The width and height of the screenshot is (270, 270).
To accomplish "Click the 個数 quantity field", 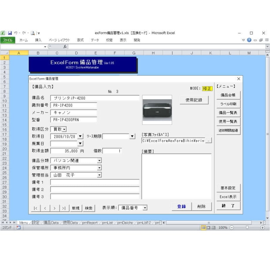I will (x=112, y=151).
